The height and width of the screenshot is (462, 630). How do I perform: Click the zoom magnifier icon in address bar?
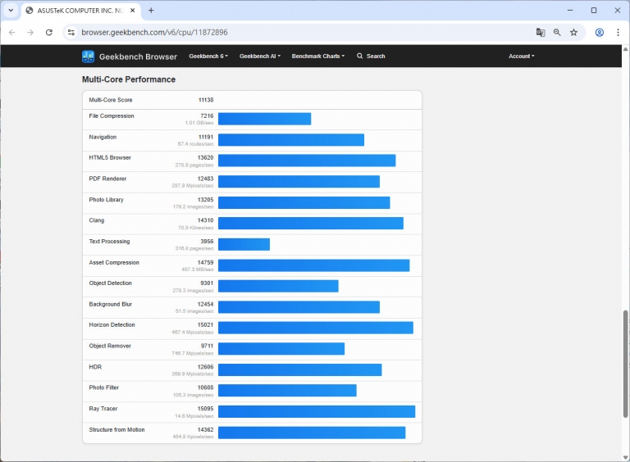tap(557, 33)
